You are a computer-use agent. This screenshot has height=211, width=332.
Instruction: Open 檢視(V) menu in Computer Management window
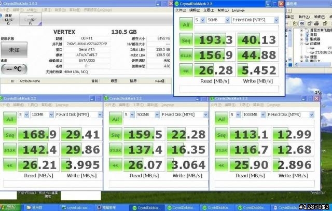(x=320, y=17)
